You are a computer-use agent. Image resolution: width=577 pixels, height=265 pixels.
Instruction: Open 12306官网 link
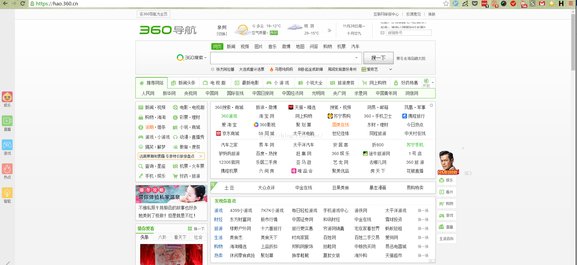229,162
